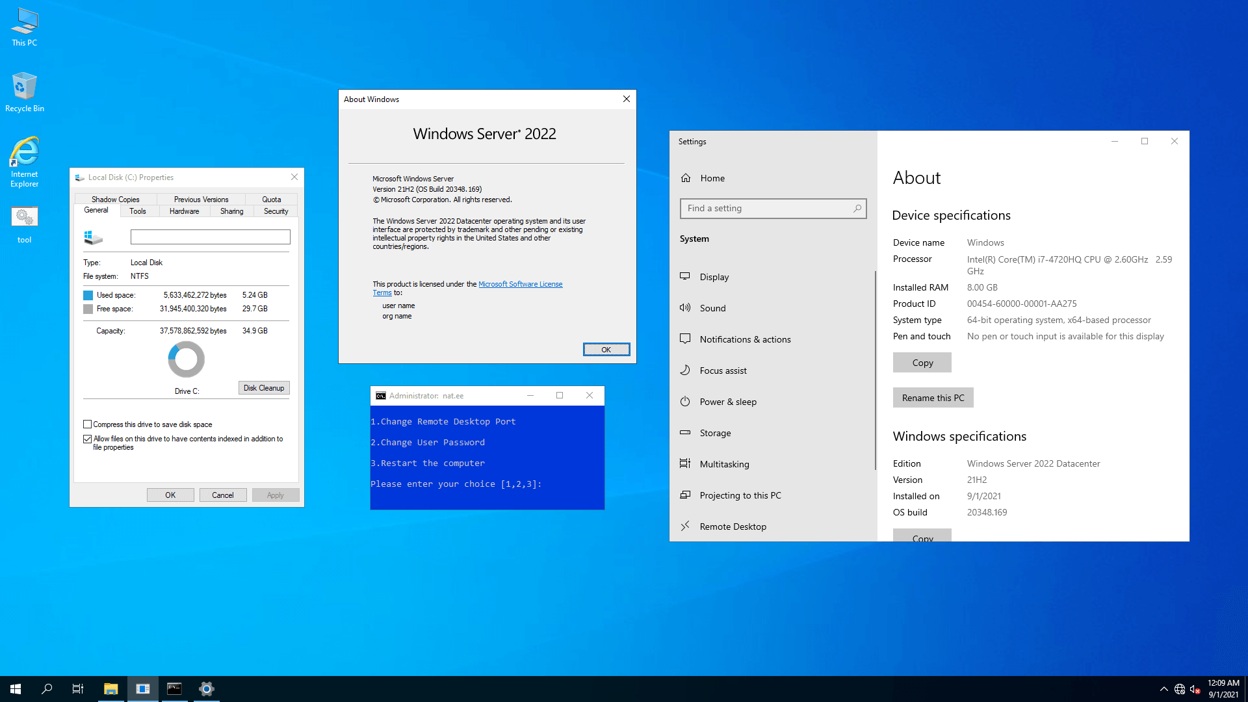Click the Find a setting search box
This screenshot has width=1248, height=702.
767,208
